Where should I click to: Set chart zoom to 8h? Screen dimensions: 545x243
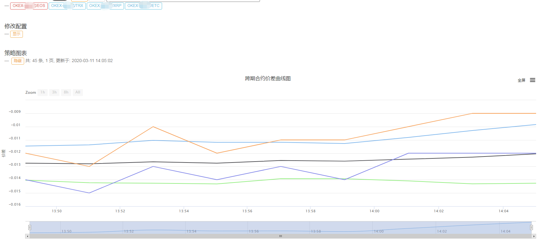pos(66,92)
